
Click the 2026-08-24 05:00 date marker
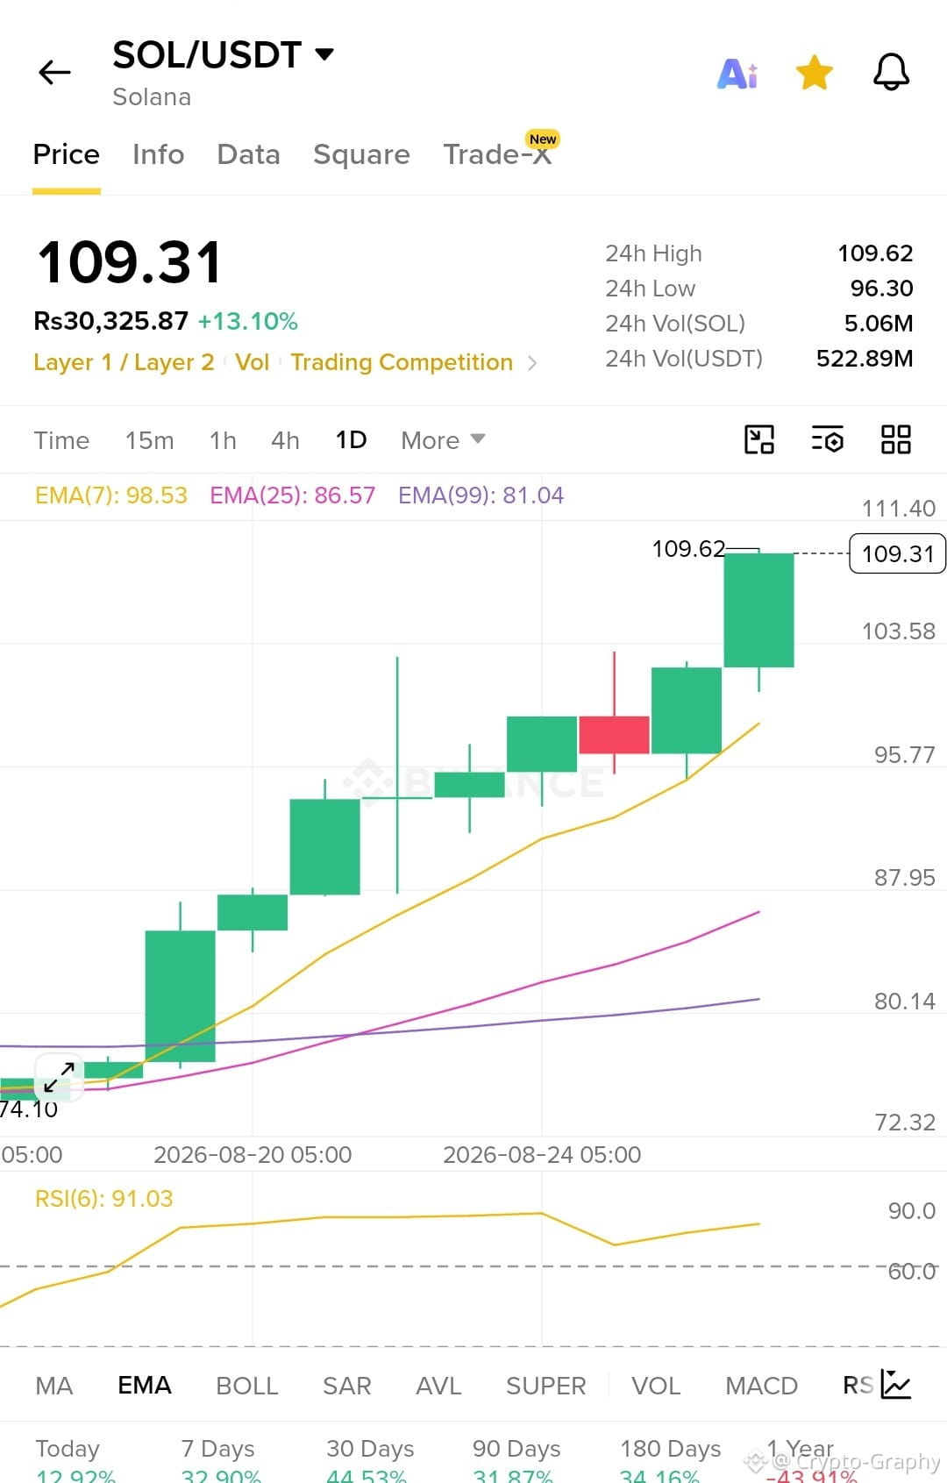pos(542,1154)
